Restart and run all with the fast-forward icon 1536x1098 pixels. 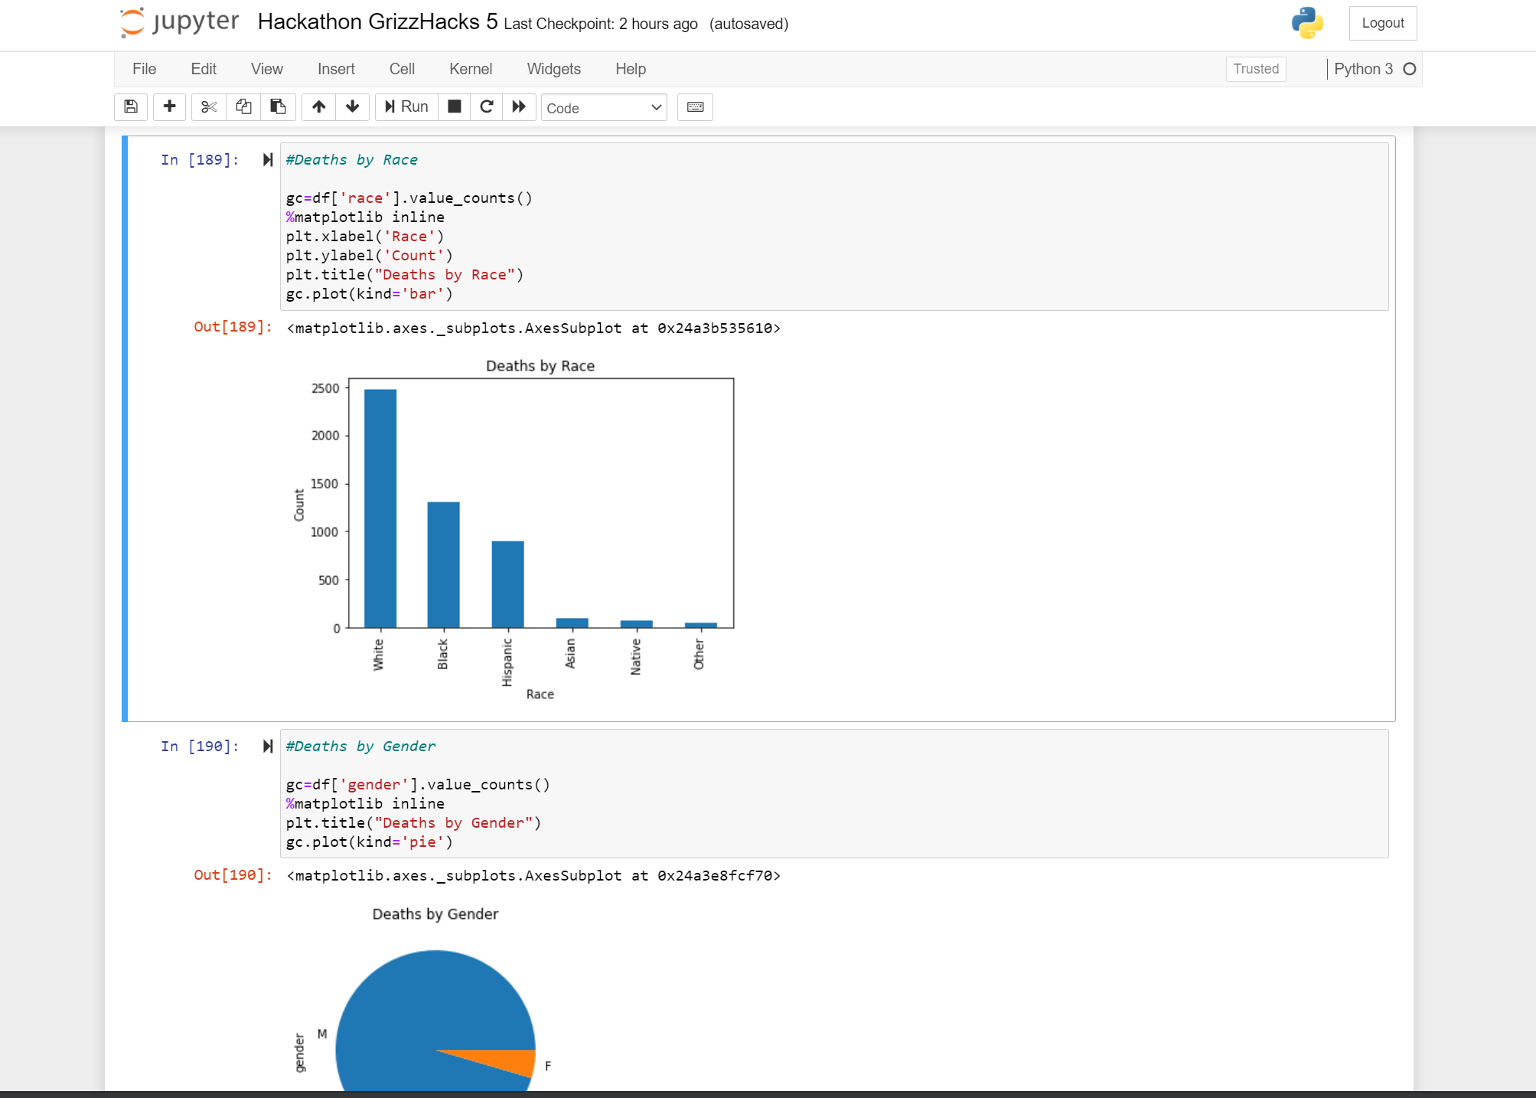click(x=519, y=107)
